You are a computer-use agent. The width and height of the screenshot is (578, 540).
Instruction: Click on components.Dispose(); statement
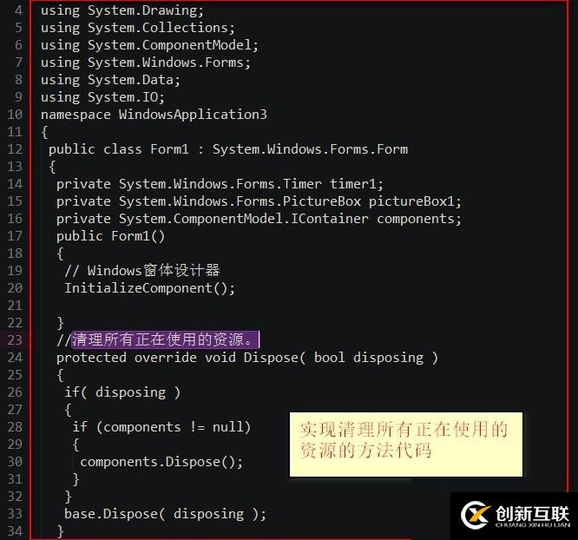[161, 462]
